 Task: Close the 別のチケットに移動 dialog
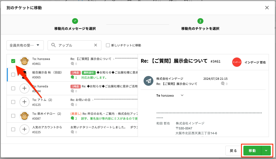coord(267,8)
